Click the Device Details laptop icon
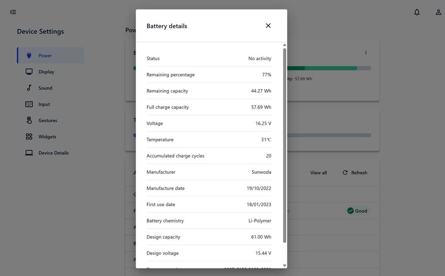The height and width of the screenshot is (276, 445). (29, 153)
